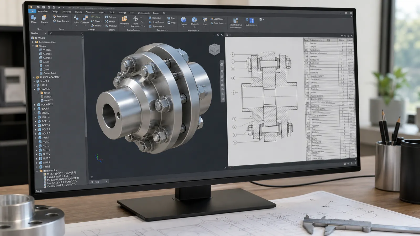The image size is (420, 236).
Task: Click the Create component icon
Action: (44, 18)
